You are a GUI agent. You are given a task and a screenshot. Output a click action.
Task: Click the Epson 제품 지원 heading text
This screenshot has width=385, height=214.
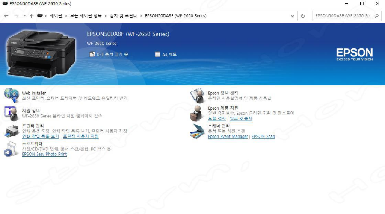(x=223, y=108)
